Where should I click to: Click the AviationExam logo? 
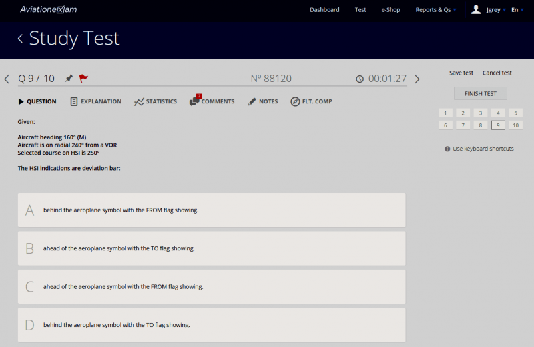(49, 10)
